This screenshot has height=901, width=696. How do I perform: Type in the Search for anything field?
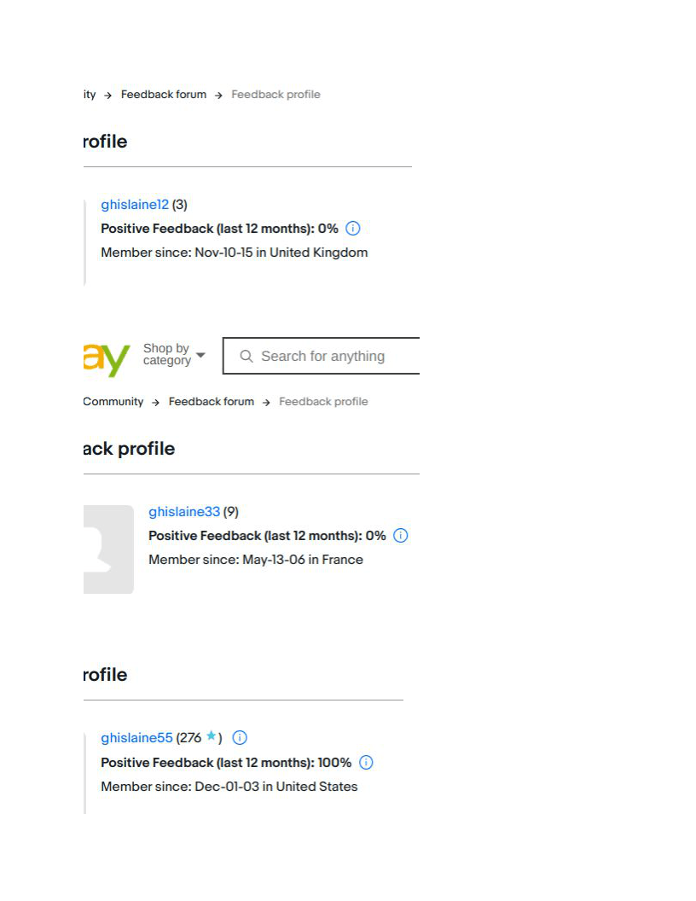coord(333,357)
